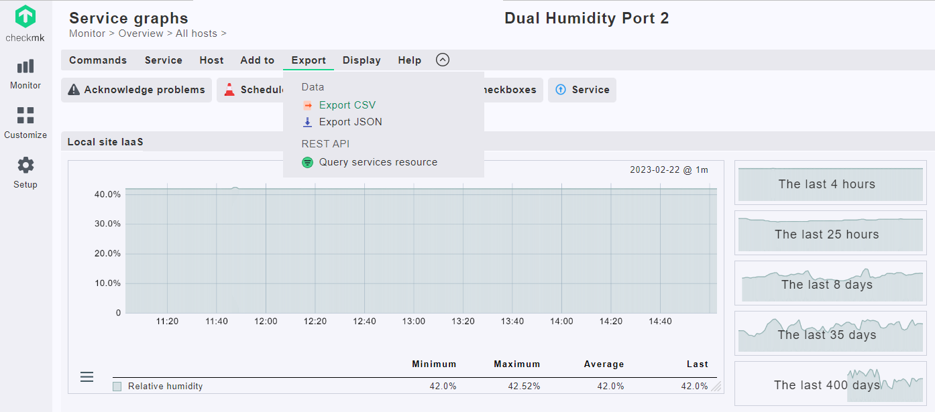Open the Display dropdown menu

362,60
